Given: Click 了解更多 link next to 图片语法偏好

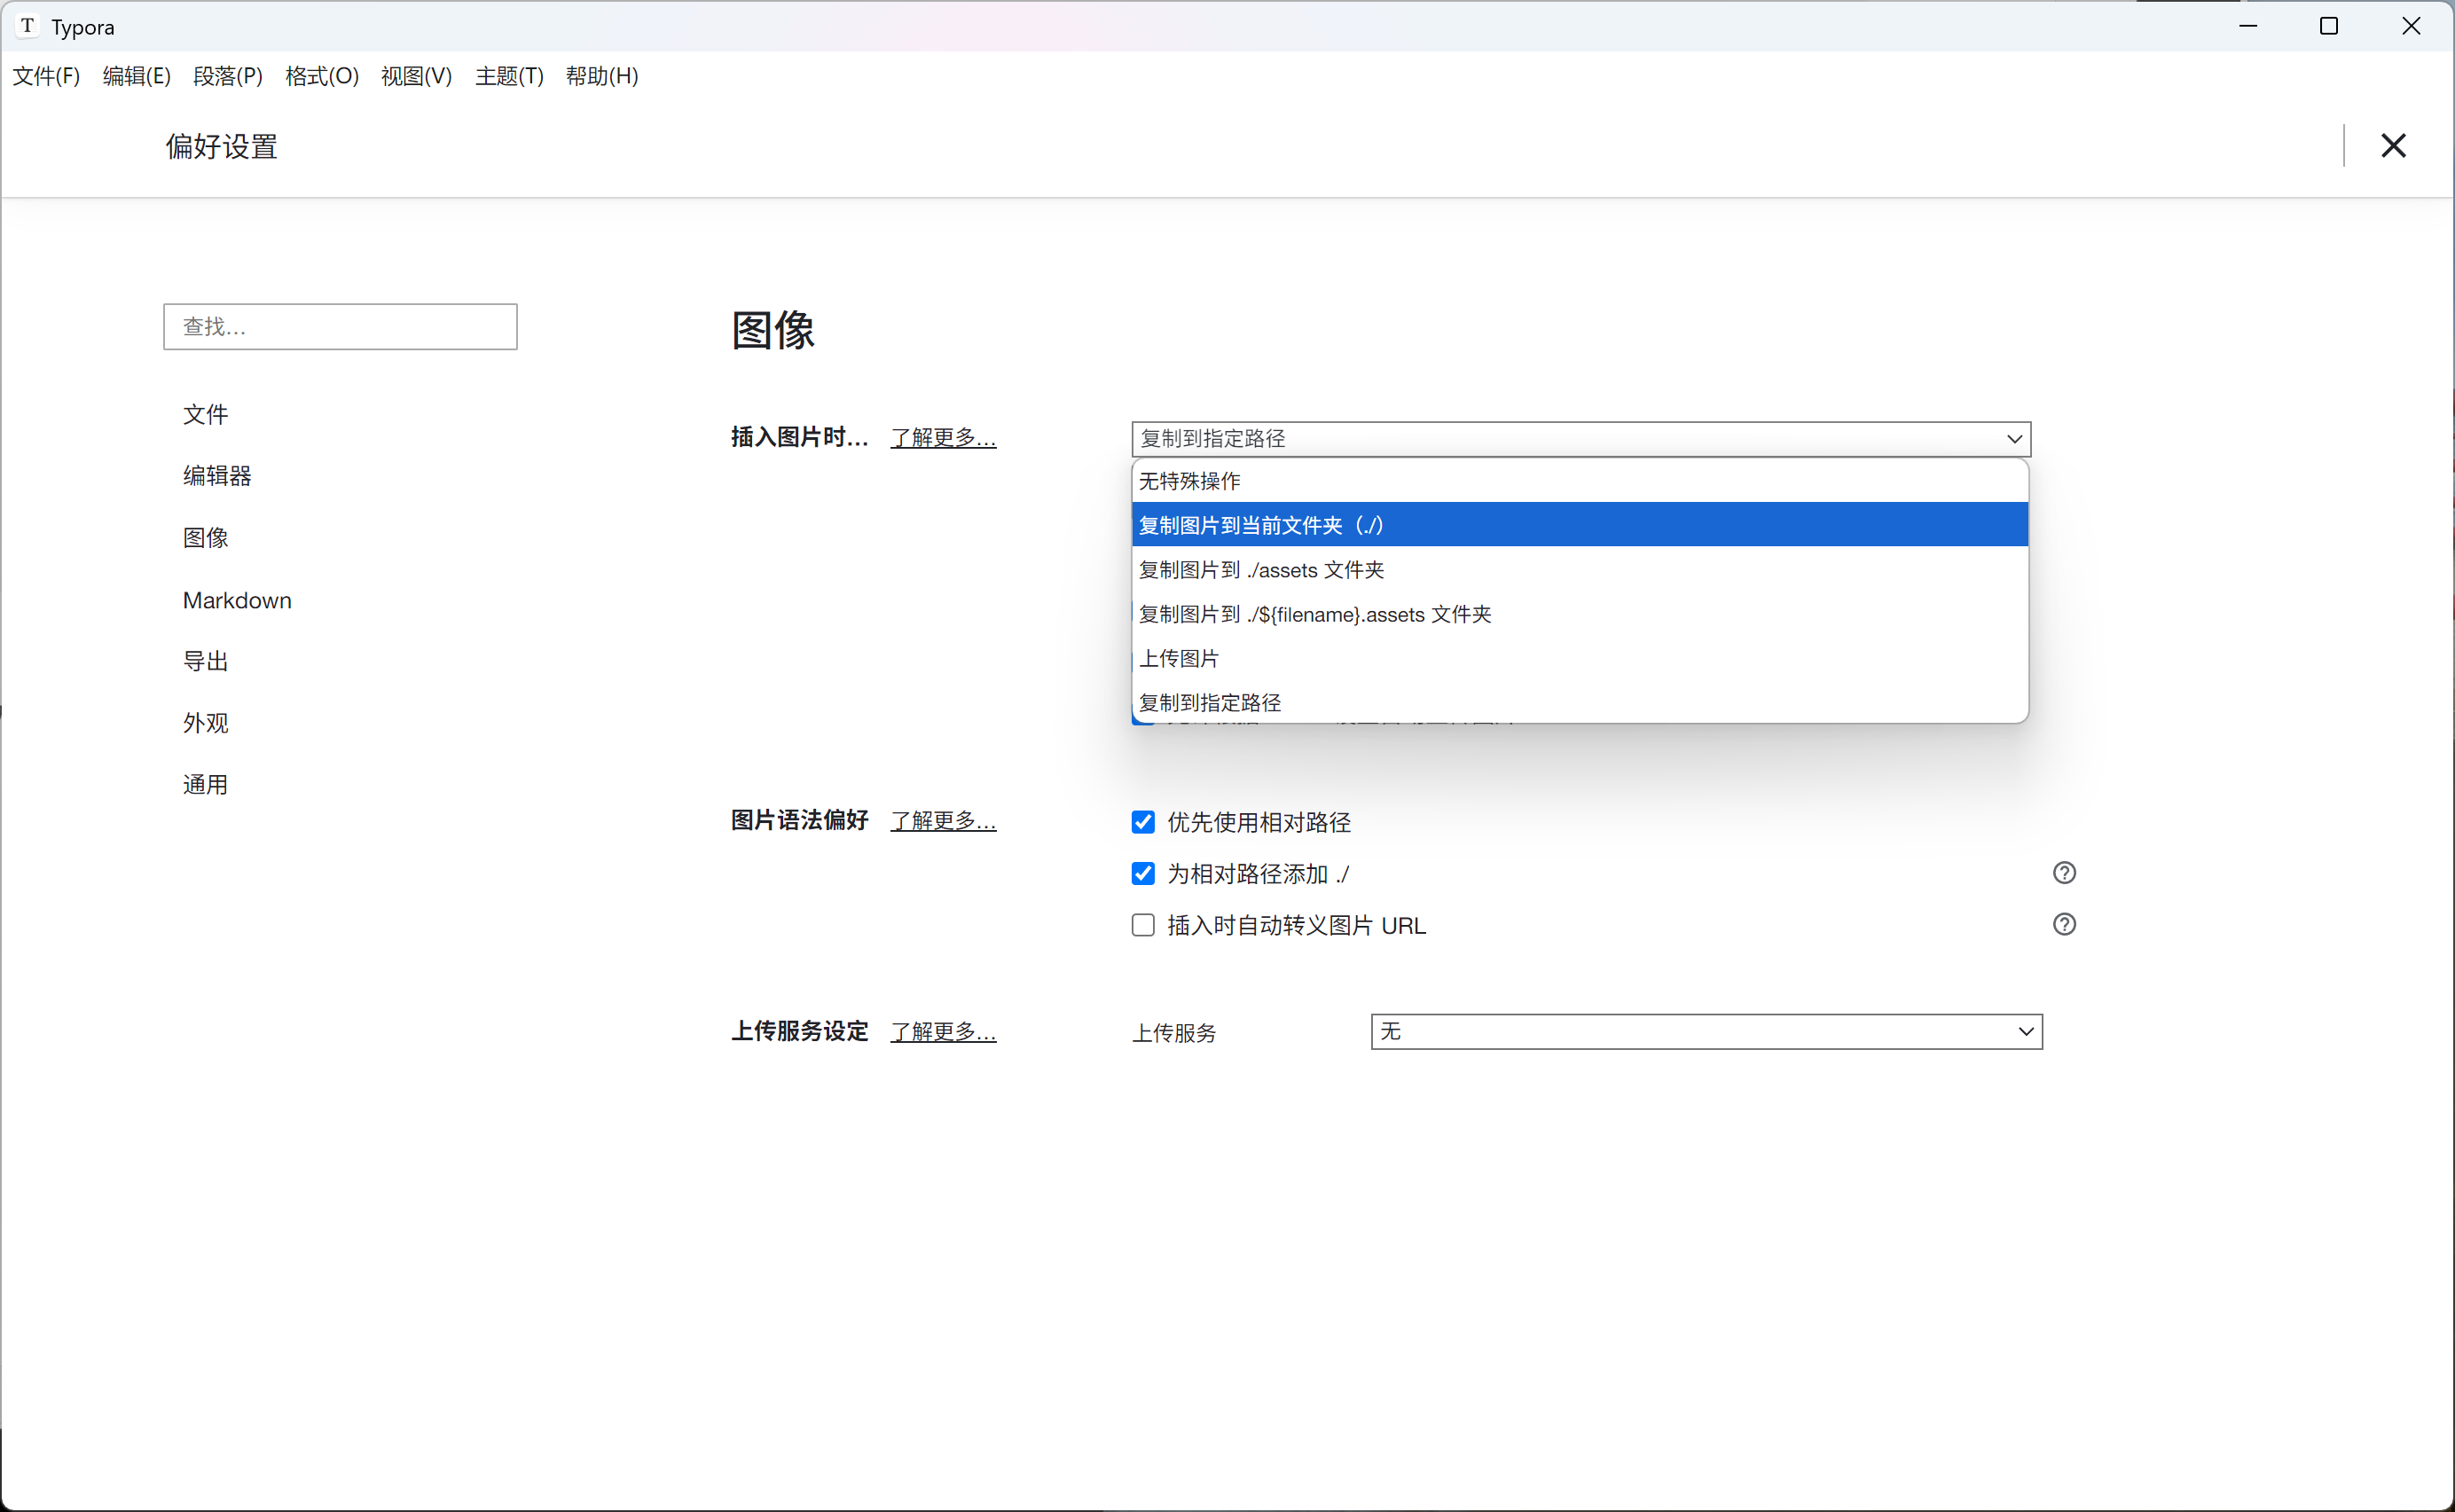Looking at the screenshot, I should pyautogui.click(x=943, y=821).
